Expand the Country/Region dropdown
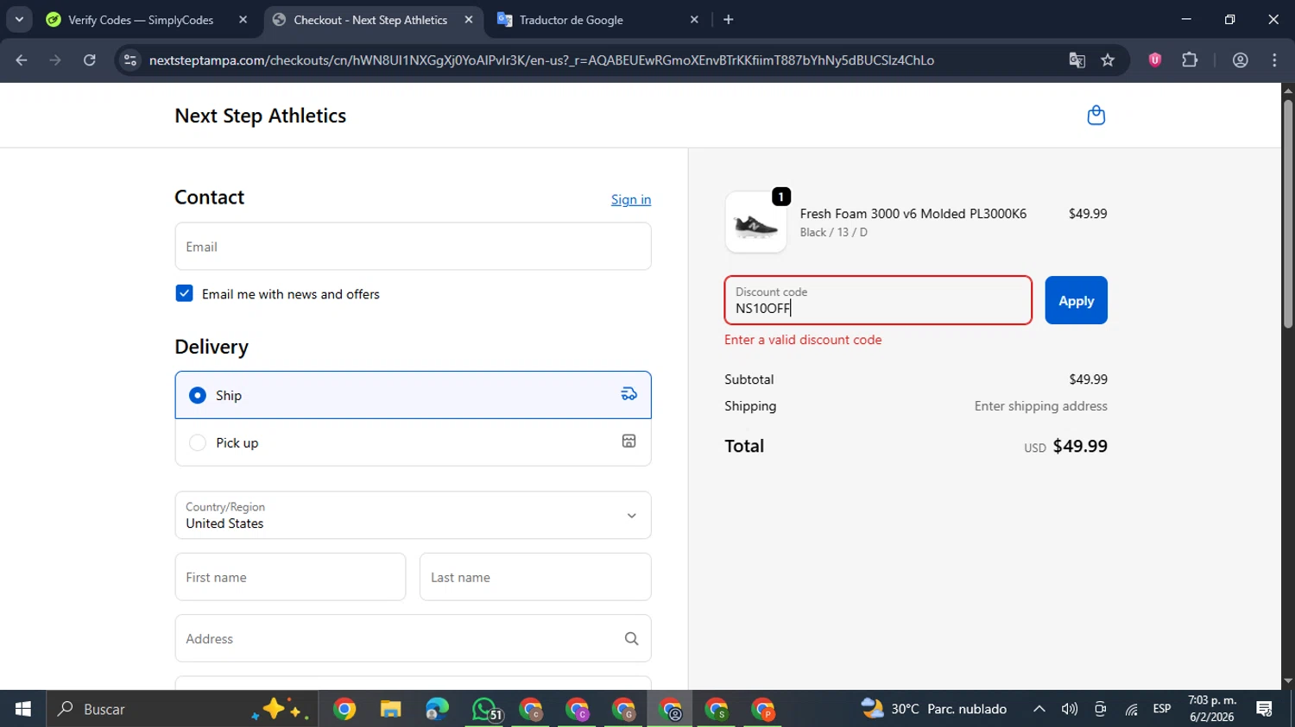This screenshot has width=1295, height=727. (413, 515)
